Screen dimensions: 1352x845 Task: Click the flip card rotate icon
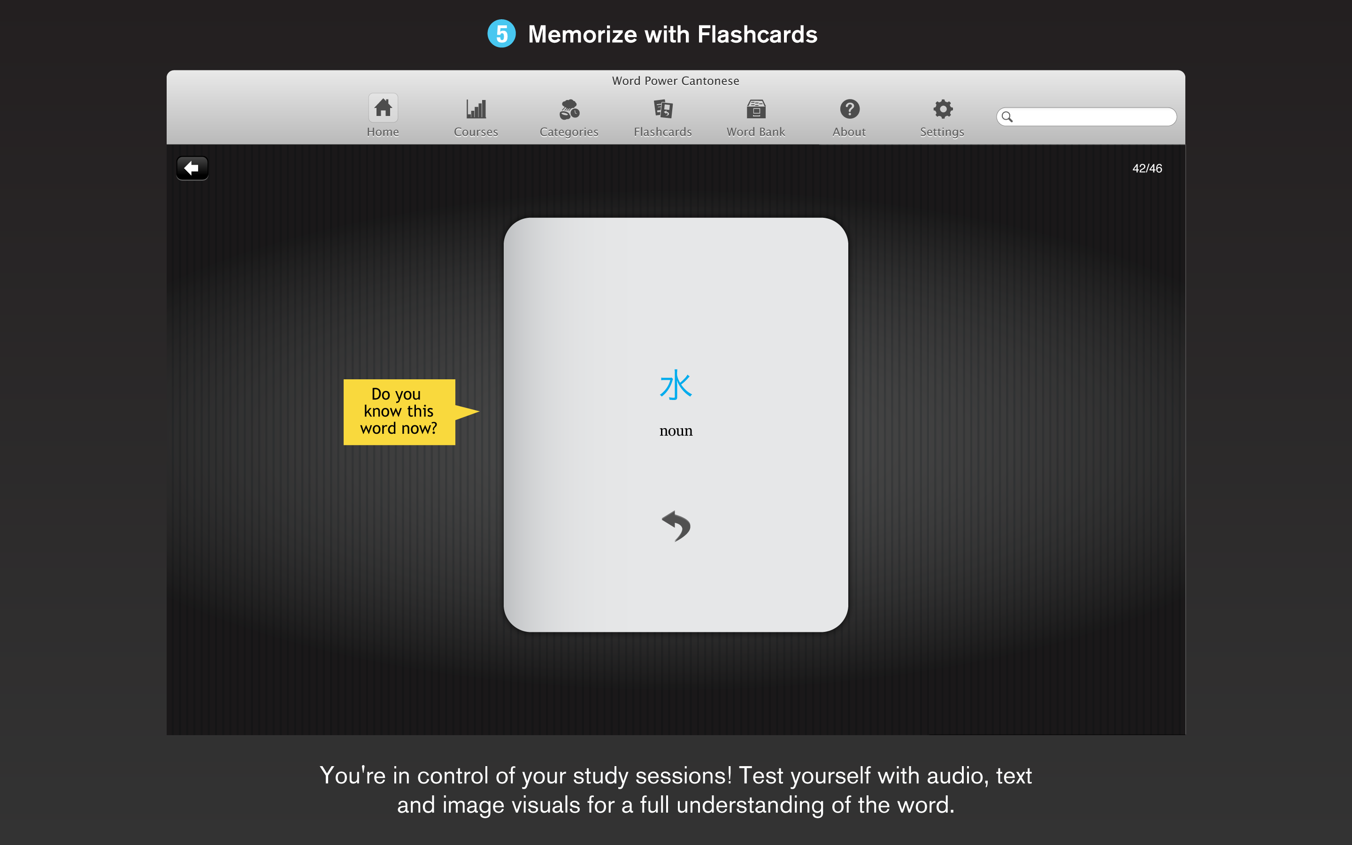click(x=675, y=526)
